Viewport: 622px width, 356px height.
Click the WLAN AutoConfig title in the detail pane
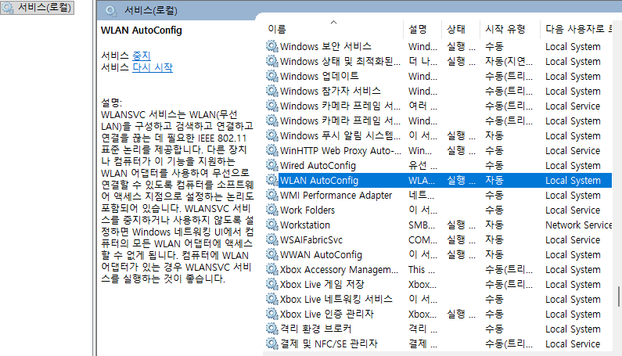tap(141, 31)
